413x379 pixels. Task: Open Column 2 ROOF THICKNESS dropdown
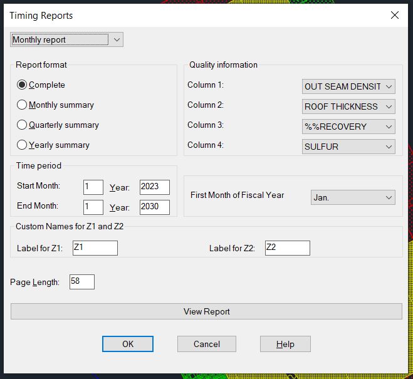(348, 106)
